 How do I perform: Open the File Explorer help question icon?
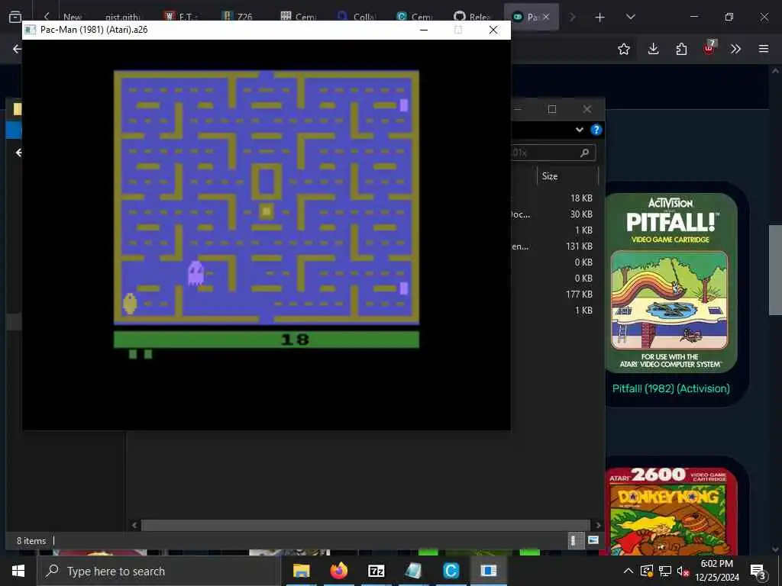(596, 130)
